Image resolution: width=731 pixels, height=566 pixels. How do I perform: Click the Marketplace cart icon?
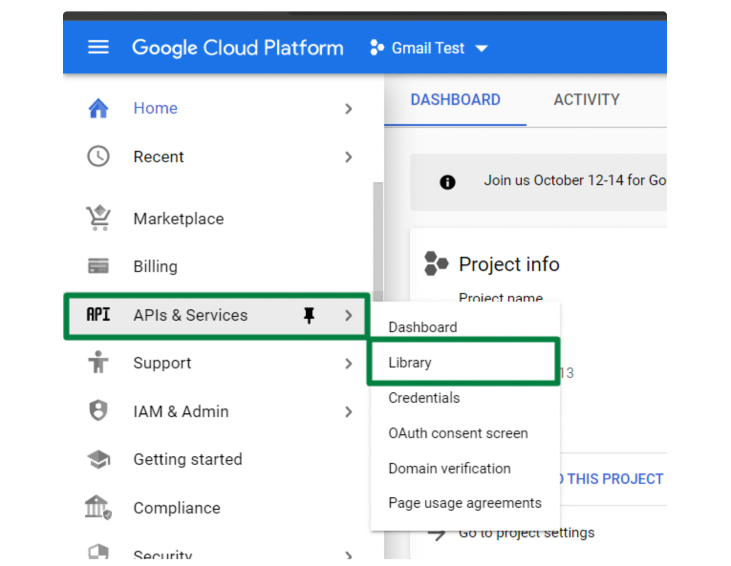click(x=98, y=218)
